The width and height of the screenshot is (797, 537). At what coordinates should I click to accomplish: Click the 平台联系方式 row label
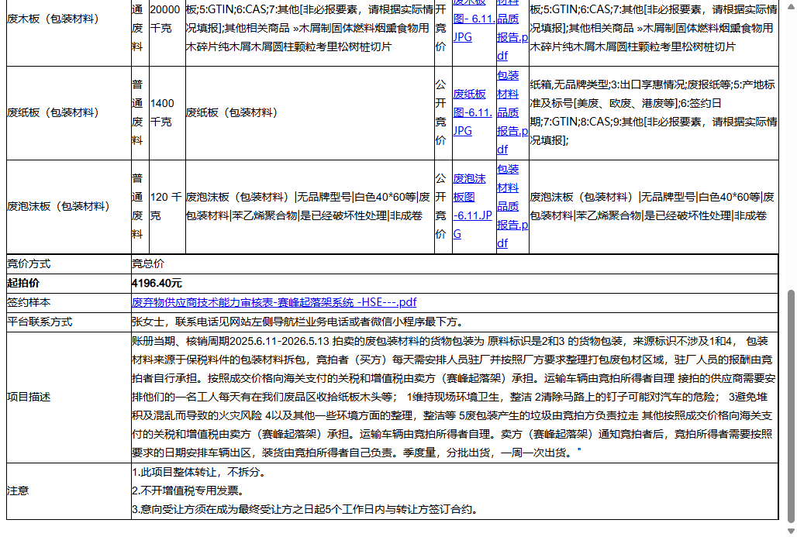40,321
